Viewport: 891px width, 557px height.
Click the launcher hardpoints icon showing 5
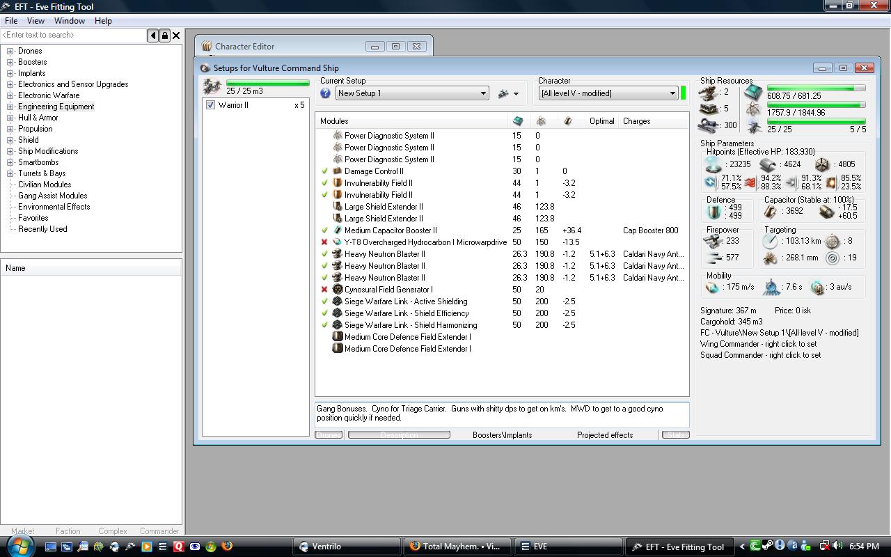pyautogui.click(x=709, y=109)
